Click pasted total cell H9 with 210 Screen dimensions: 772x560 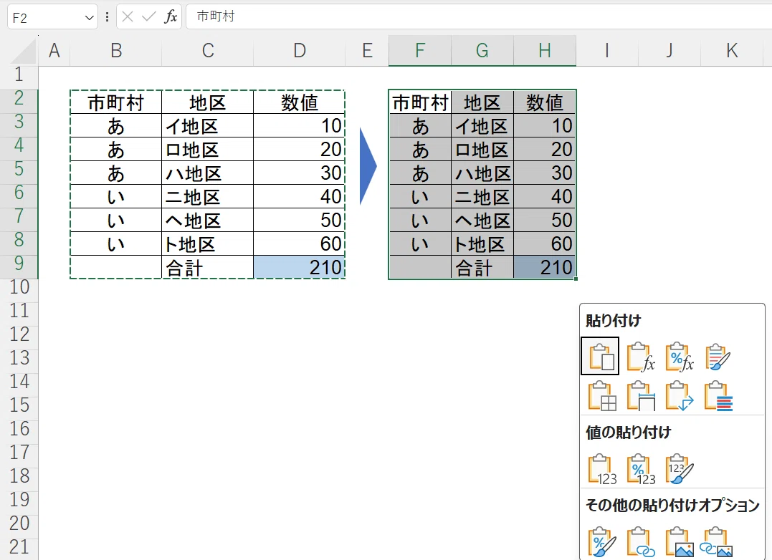pos(545,267)
